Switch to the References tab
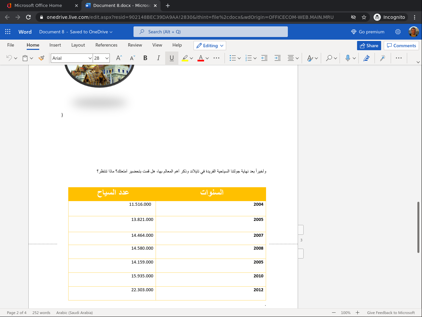422x317 pixels. (106, 45)
